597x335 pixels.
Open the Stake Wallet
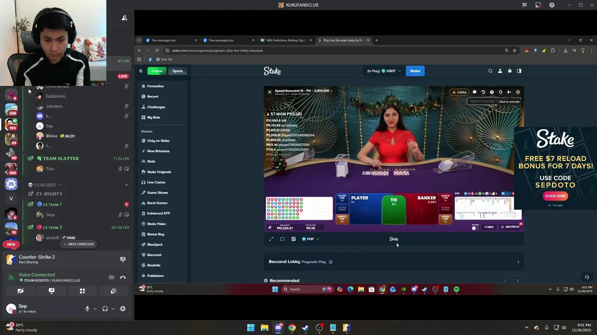[x=415, y=71]
